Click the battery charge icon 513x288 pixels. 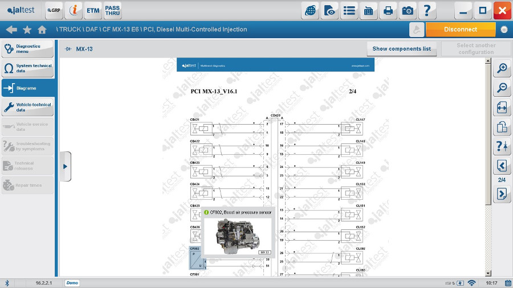point(460,283)
